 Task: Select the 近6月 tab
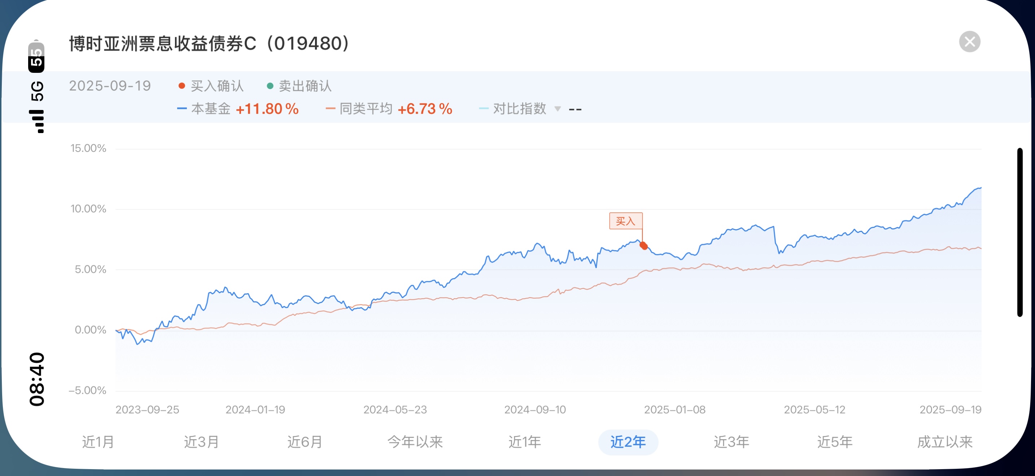point(305,442)
